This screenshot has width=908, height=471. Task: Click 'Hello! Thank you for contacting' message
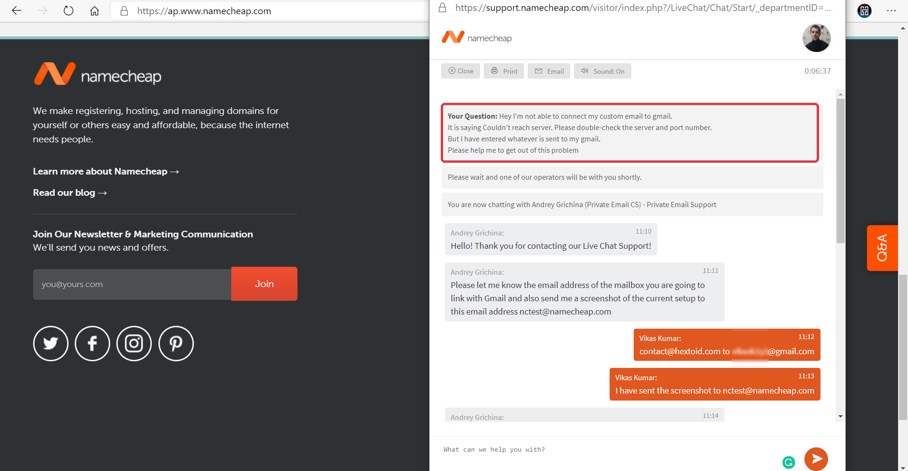pyautogui.click(x=551, y=239)
